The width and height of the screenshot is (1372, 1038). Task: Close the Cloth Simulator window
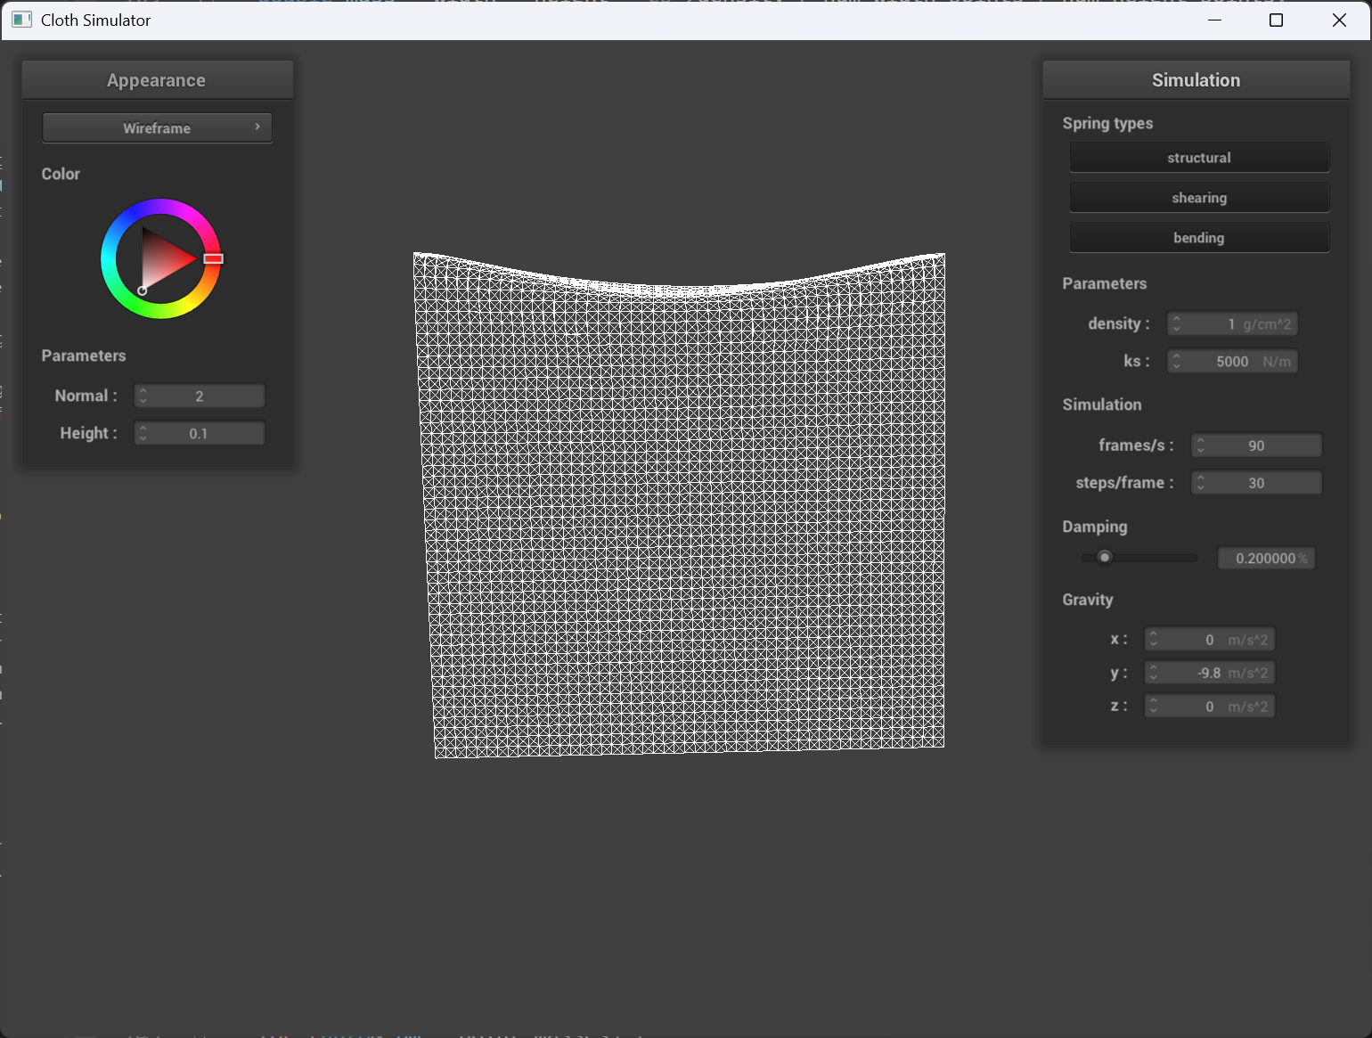(x=1339, y=20)
